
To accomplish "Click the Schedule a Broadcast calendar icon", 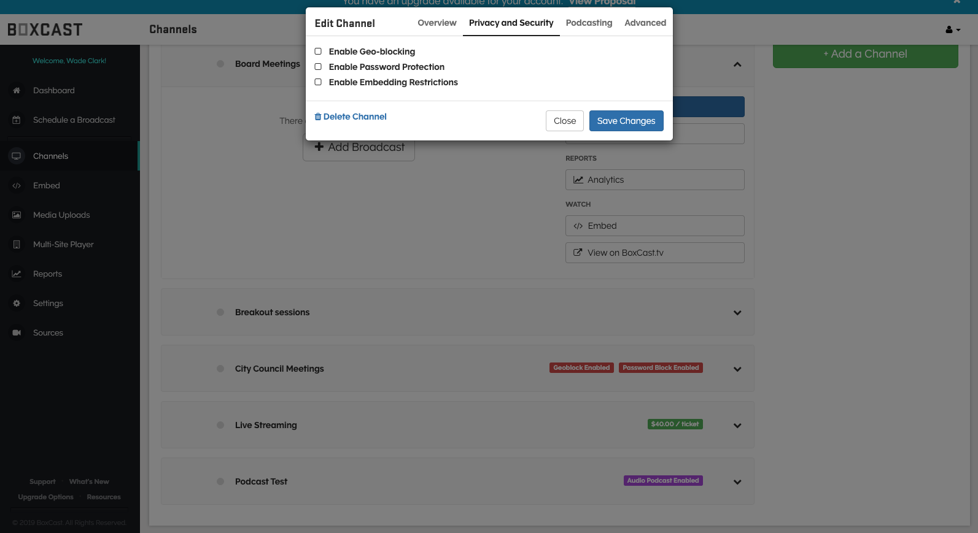I will 17,120.
